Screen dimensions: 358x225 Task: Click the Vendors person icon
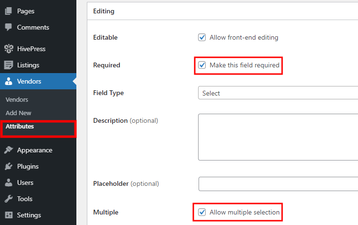coord(9,81)
